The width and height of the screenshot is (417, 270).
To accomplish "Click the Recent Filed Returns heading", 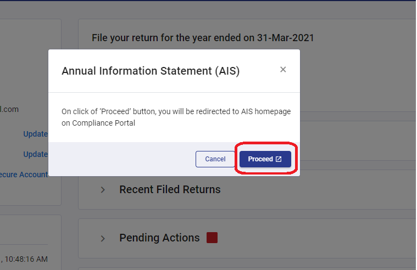I will 170,189.
